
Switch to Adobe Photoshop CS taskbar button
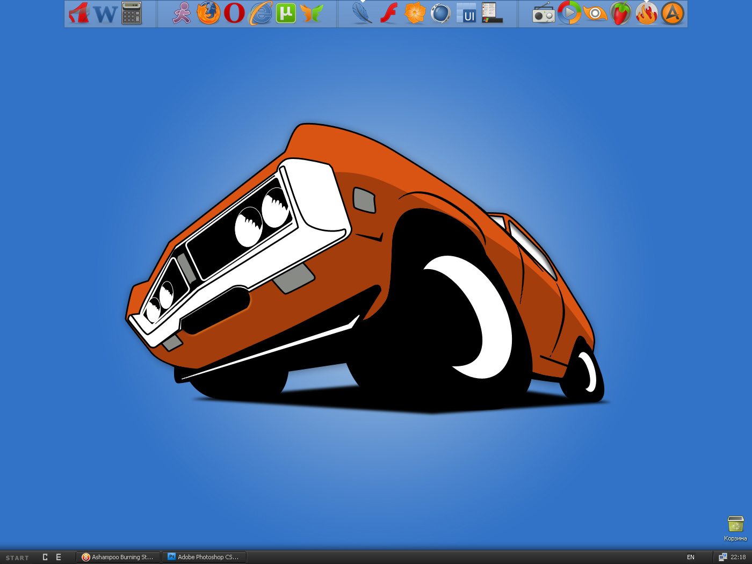(x=204, y=557)
